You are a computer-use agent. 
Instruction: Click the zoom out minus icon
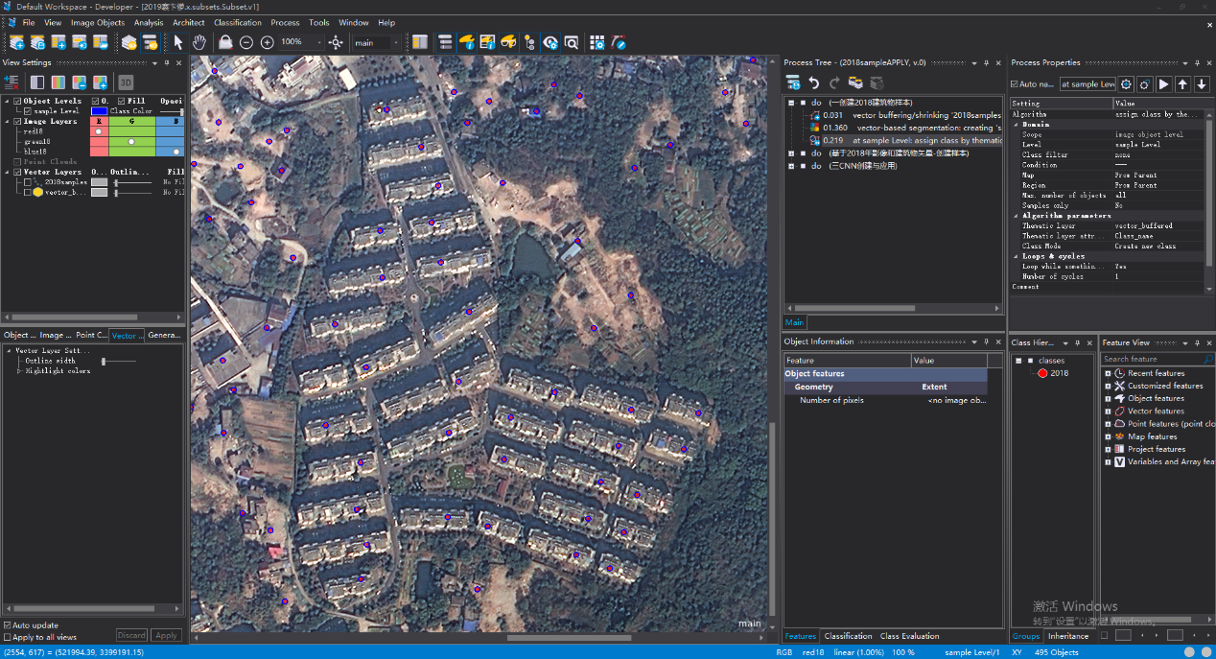[x=246, y=42]
